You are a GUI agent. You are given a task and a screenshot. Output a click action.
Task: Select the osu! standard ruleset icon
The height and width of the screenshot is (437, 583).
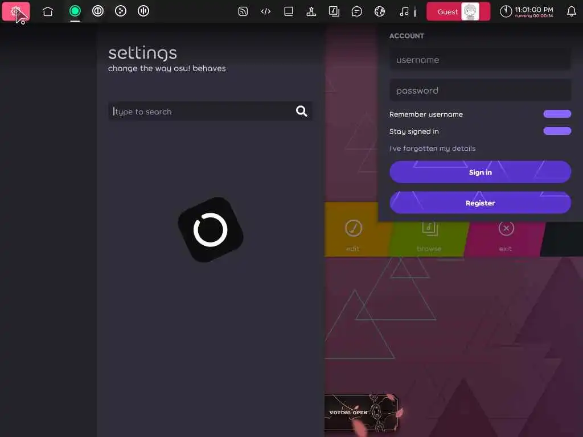[x=75, y=11]
